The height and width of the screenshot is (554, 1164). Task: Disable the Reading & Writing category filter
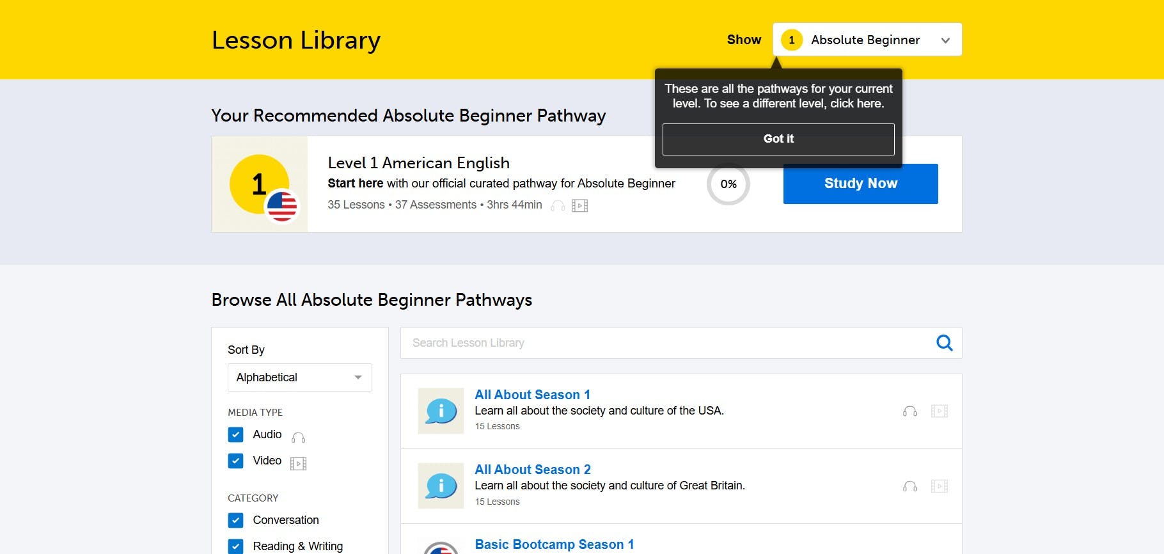click(235, 546)
